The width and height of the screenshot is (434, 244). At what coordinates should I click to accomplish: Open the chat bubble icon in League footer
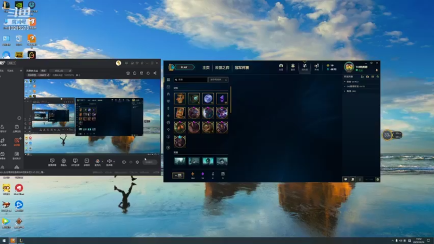[346, 179]
